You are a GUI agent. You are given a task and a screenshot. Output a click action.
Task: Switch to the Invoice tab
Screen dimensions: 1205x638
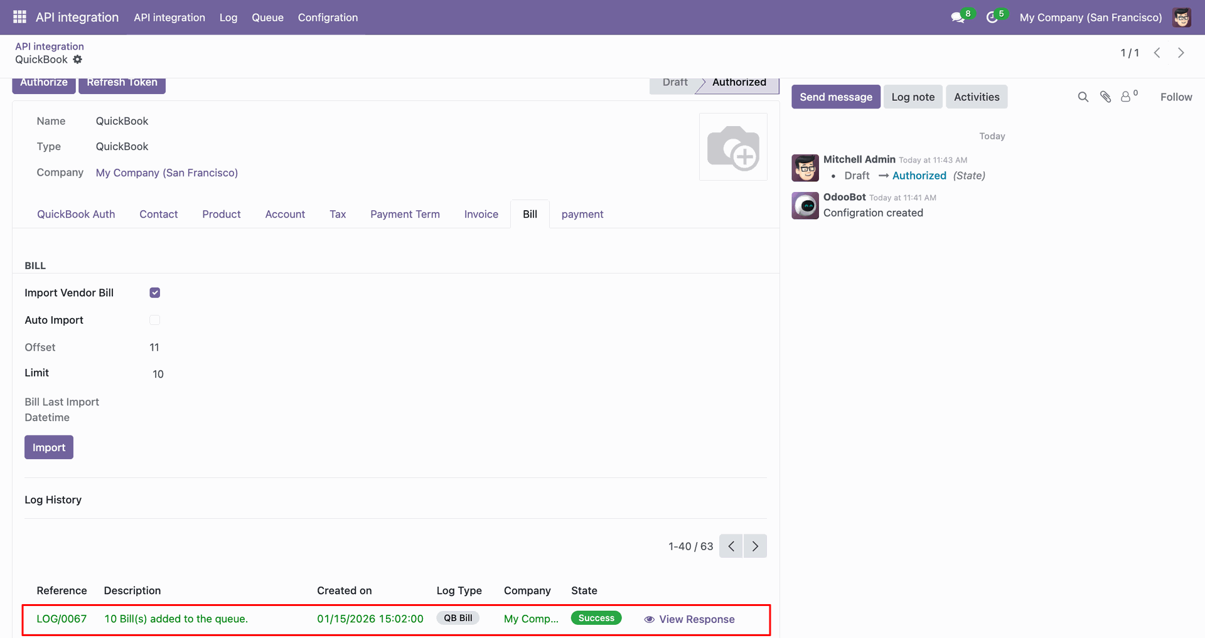481,214
